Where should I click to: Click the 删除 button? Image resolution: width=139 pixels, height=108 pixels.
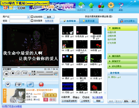(x=126, y=101)
